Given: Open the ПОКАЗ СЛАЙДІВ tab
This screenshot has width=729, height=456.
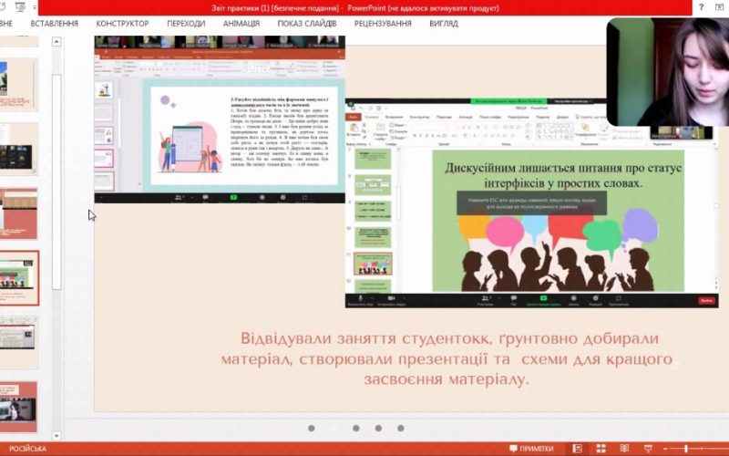Looking at the screenshot, I should tap(307, 23).
